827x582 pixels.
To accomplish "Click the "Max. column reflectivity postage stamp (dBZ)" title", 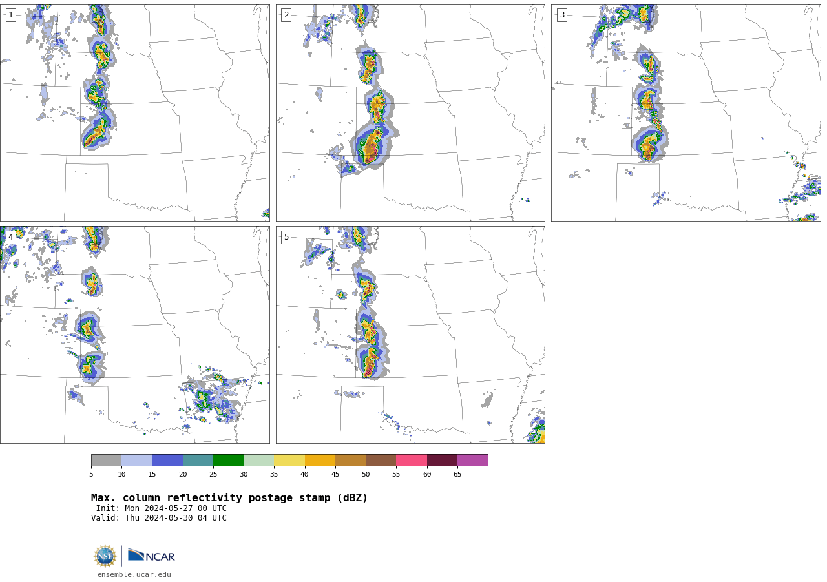I will pos(229,498).
